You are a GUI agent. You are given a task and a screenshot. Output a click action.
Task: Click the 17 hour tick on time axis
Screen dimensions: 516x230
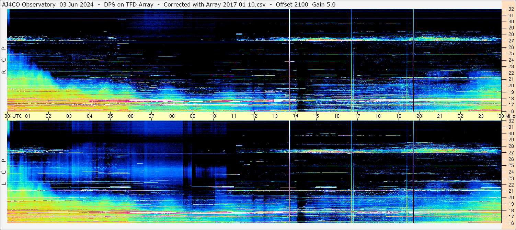(x=357, y=116)
